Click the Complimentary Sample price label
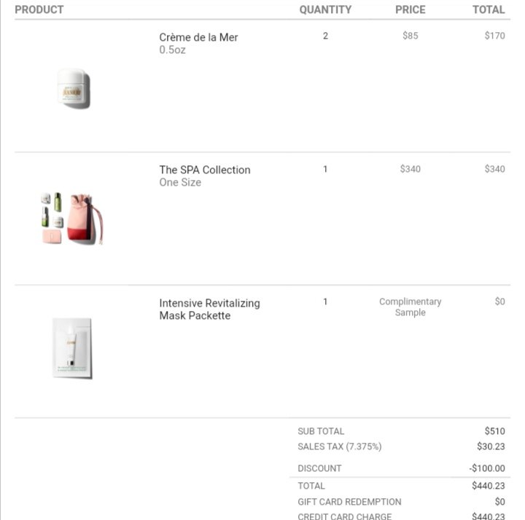Screen dimensions: 525x520 click(x=410, y=307)
